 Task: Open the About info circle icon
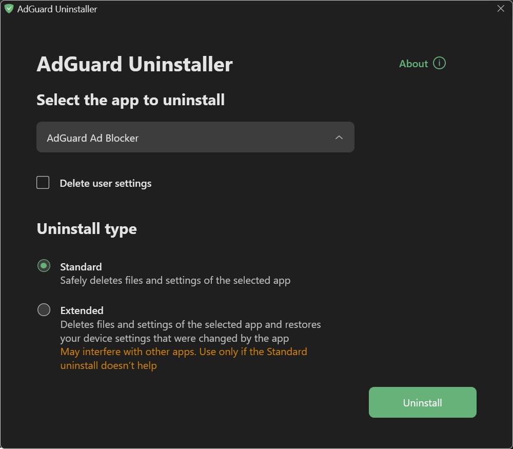click(x=439, y=63)
